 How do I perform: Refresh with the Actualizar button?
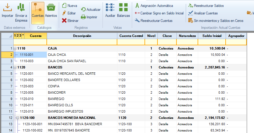pyautogui.click(x=90, y=10)
